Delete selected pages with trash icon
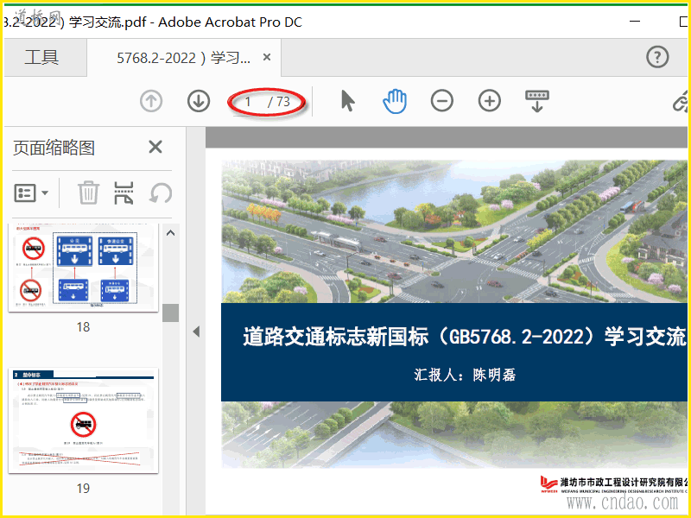This screenshot has width=691, height=518. click(x=88, y=193)
